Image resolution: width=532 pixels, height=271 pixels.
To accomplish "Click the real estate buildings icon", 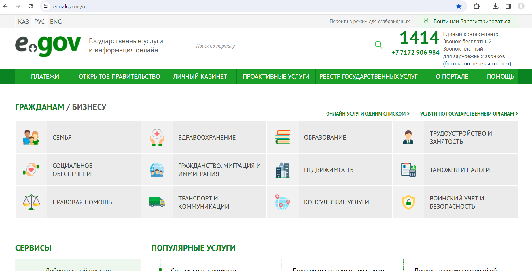I will (x=283, y=170).
